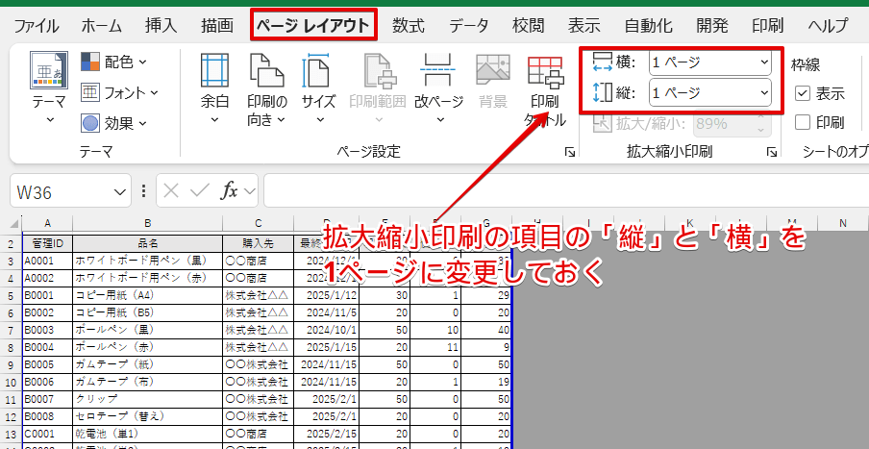The image size is (869, 449).
Task: Click cell A0001
Action: click(48, 261)
